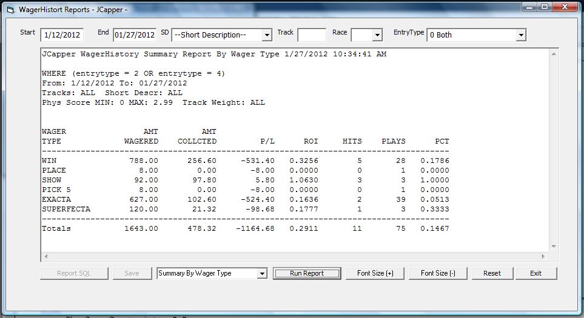Click the Save button
Image resolution: width=584 pixels, height=318 pixels.
(132, 273)
